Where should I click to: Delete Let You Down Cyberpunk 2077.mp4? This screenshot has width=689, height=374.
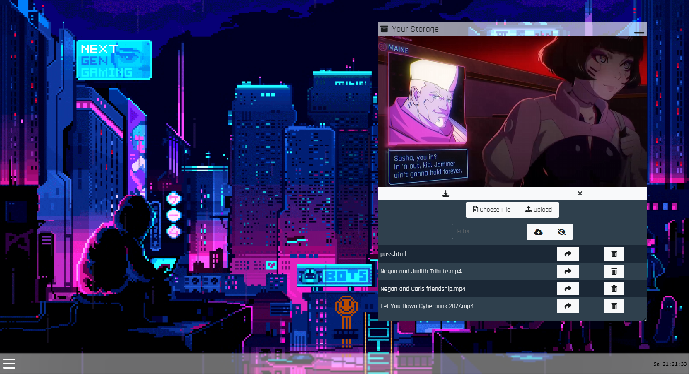(614, 306)
